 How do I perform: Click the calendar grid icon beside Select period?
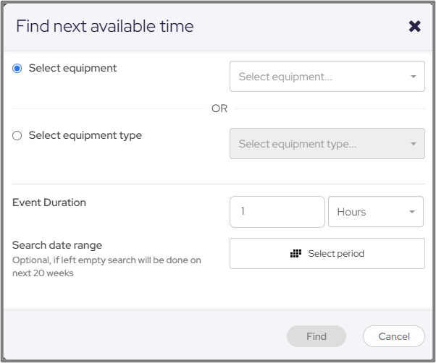click(x=295, y=254)
